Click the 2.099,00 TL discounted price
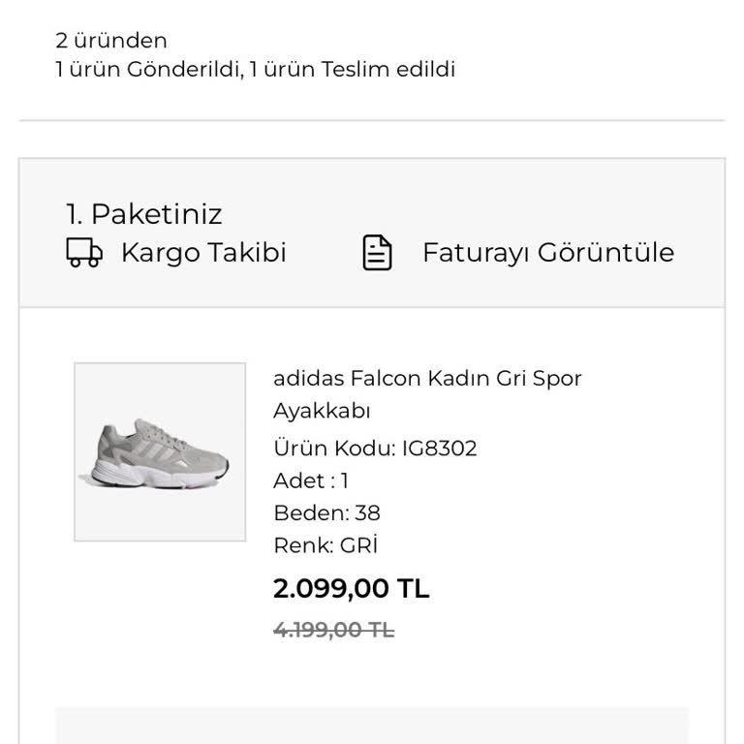The height and width of the screenshot is (744, 744). pos(351,588)
